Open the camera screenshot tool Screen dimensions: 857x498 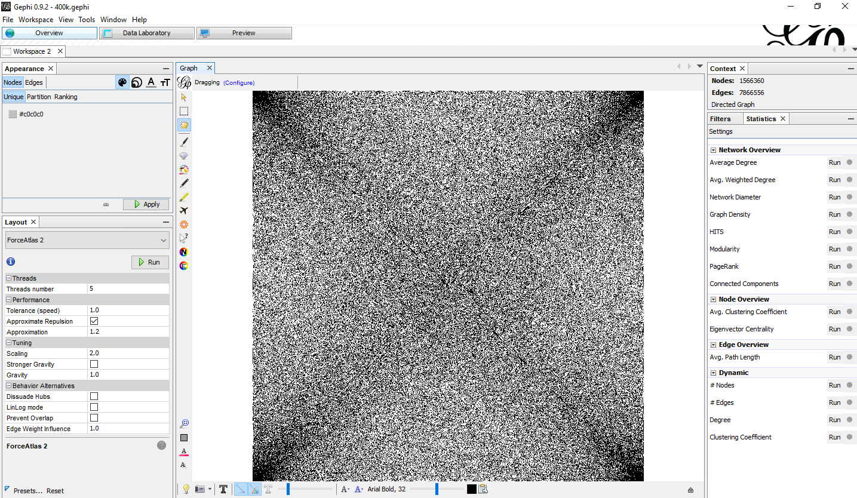(201, 488)
